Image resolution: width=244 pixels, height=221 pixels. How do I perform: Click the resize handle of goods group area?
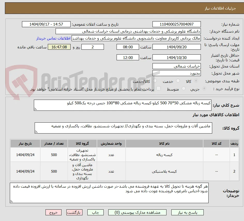(36, 132)
